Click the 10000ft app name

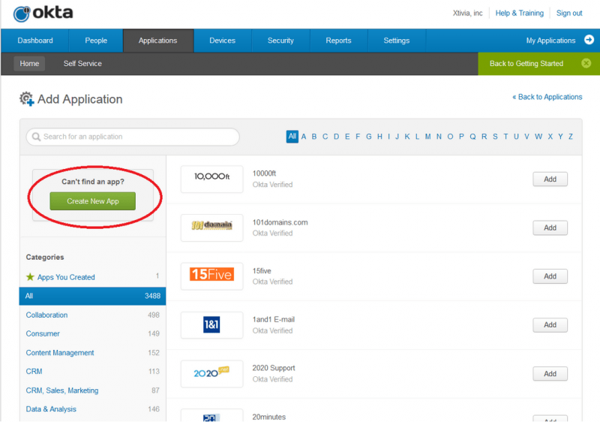click(x=264, y=173)
